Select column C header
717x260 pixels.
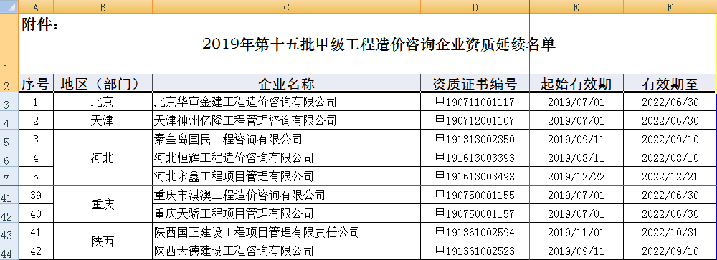286,6
